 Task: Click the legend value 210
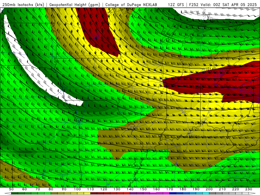tap(222, 189)
